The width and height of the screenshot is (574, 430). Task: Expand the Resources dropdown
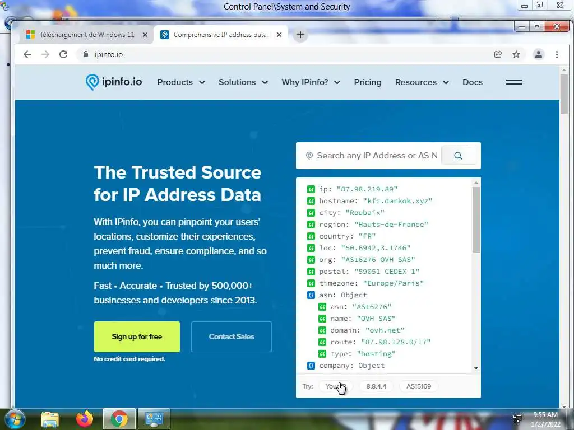(x=422, y=82)
